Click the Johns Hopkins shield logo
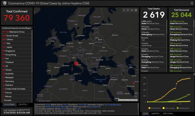 coord(5,3)
